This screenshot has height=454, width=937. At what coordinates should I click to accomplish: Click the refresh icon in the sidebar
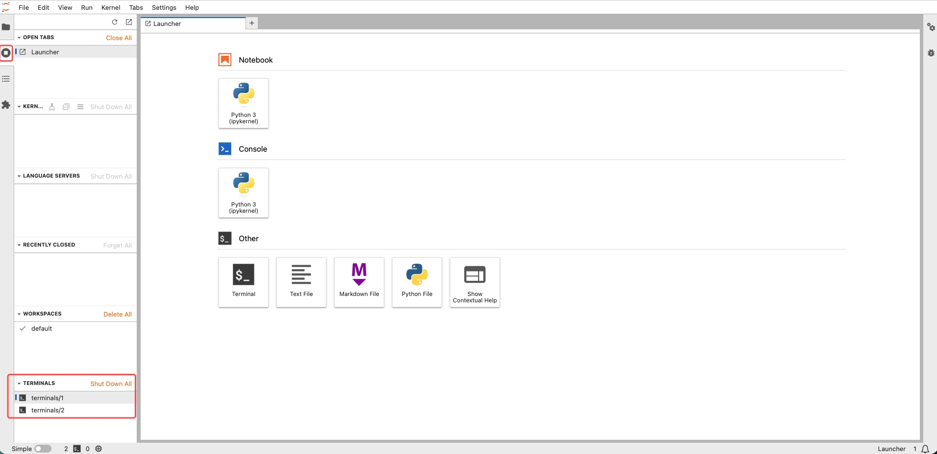tap(115, 22)
